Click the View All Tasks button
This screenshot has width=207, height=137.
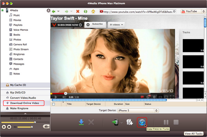(194, 134)
